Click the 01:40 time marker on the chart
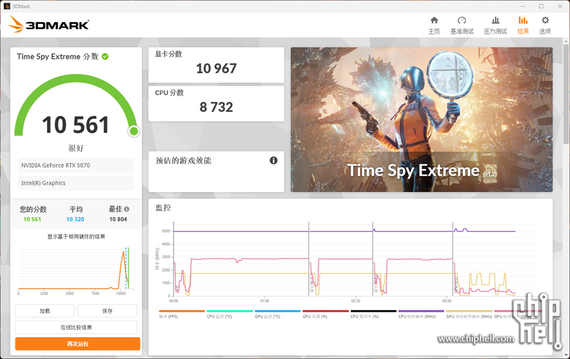 pos(265,301)
